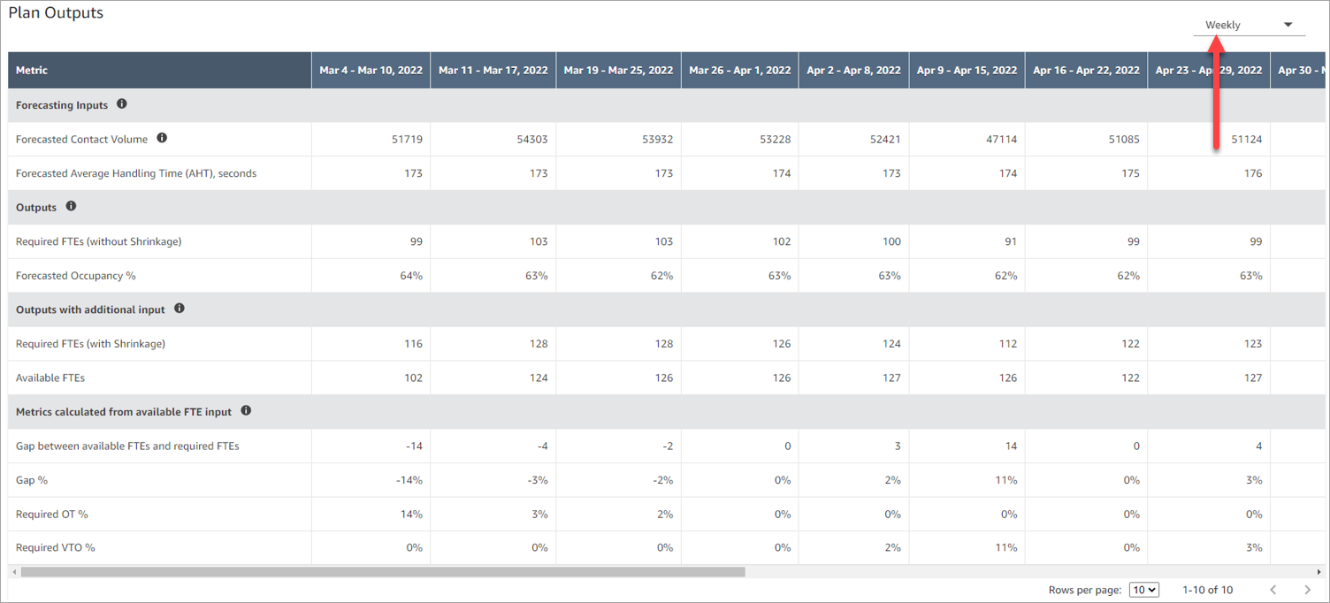Image resolution: width=1330 pixels, height=603 pixels.
Task: Click info icon beside Forecasting Inputs
Action: [x=122, y=104]
